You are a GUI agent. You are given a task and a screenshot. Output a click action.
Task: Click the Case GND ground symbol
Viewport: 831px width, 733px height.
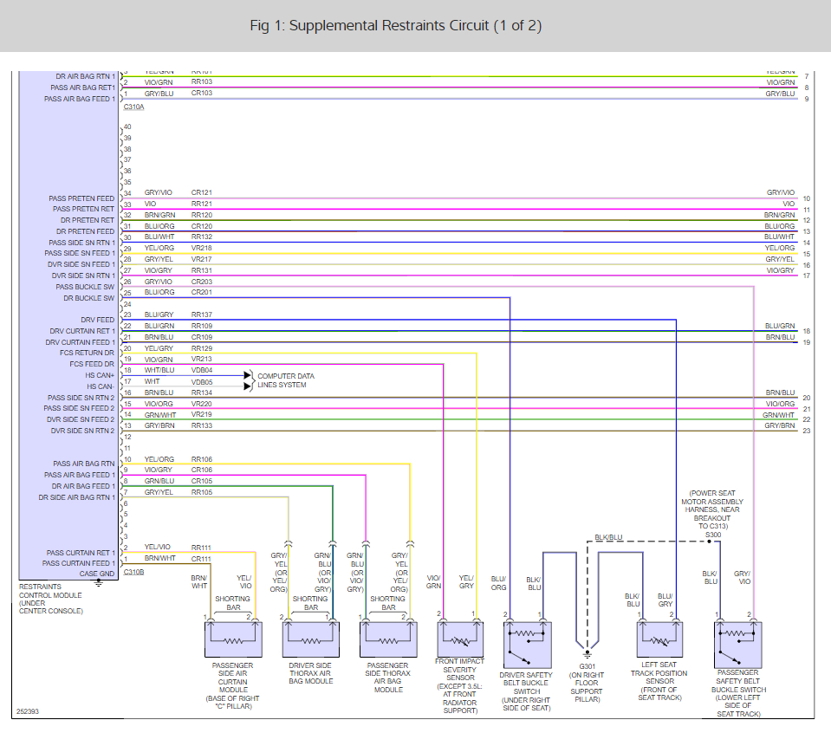[x=99, y=582]
